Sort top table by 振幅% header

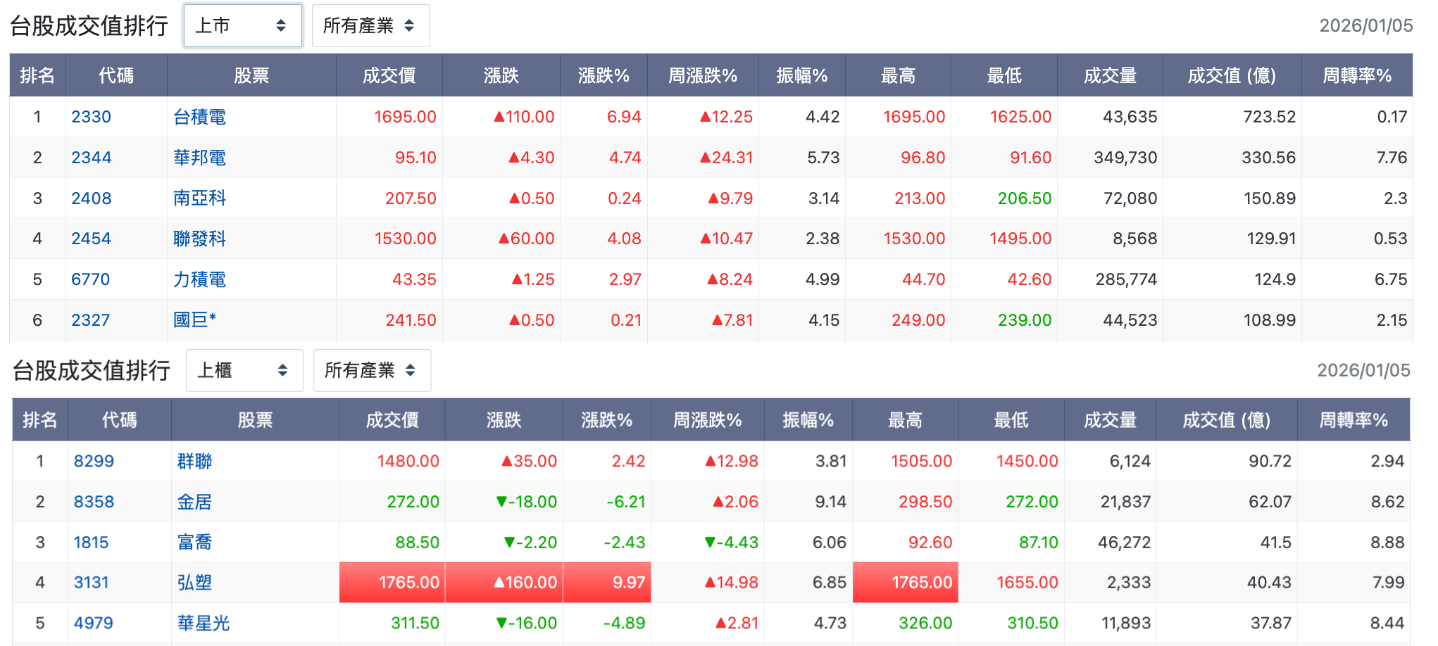[x=802, y=75]
